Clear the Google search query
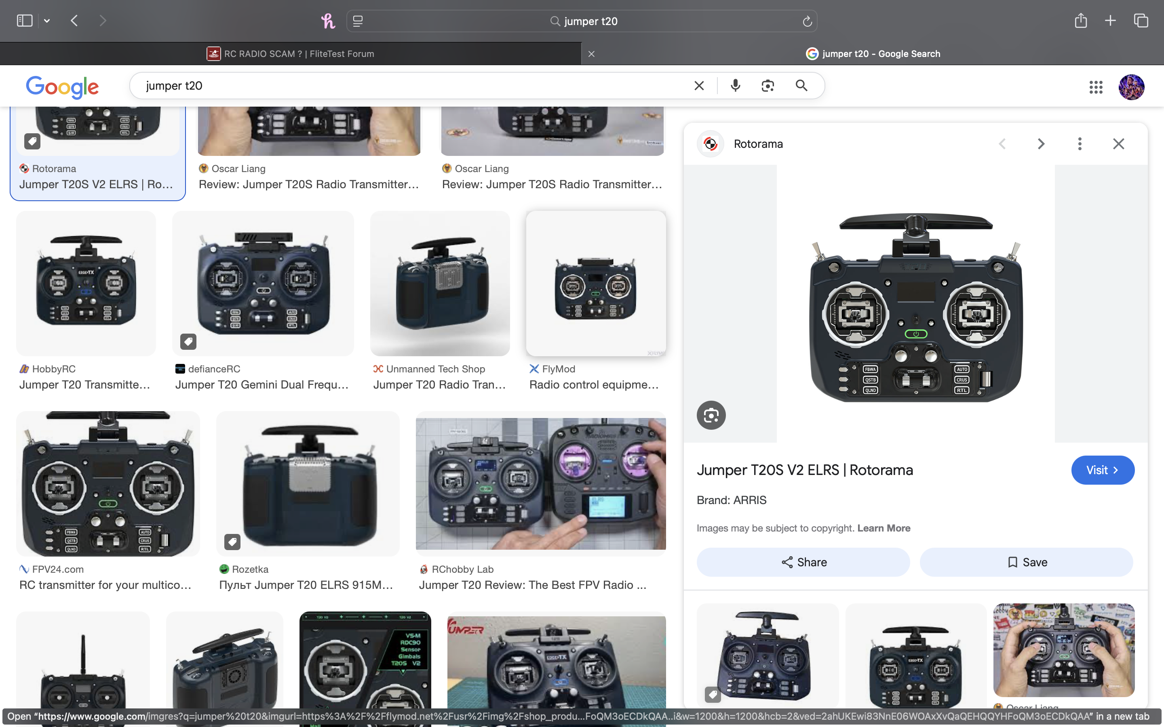Image resolution: width=1164 pixels, height=727 pixels. point(699,86)
